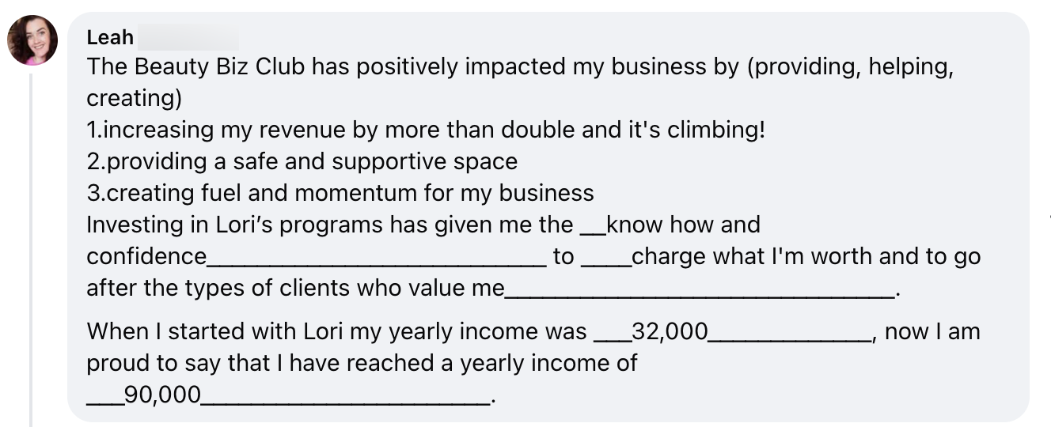Click the line about increasing my revenue
The height and width of the screenshot is (427, 1051).
[x=426, y=130]
